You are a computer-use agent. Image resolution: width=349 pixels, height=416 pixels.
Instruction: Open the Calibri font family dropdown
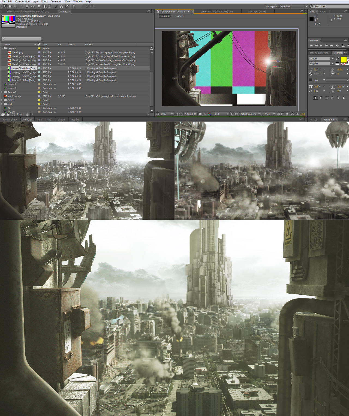pyautogui.click(x=321, y=58)
